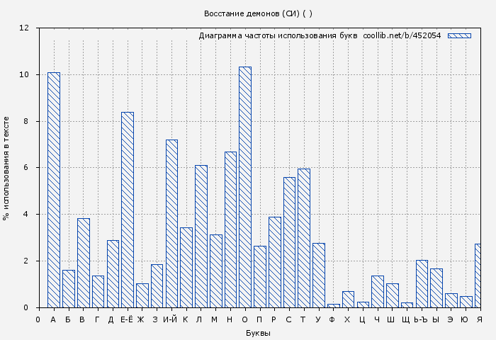Click the Ь-Ъ bar
This screenshot has height=340, width=496.
(x=422, y=283)
